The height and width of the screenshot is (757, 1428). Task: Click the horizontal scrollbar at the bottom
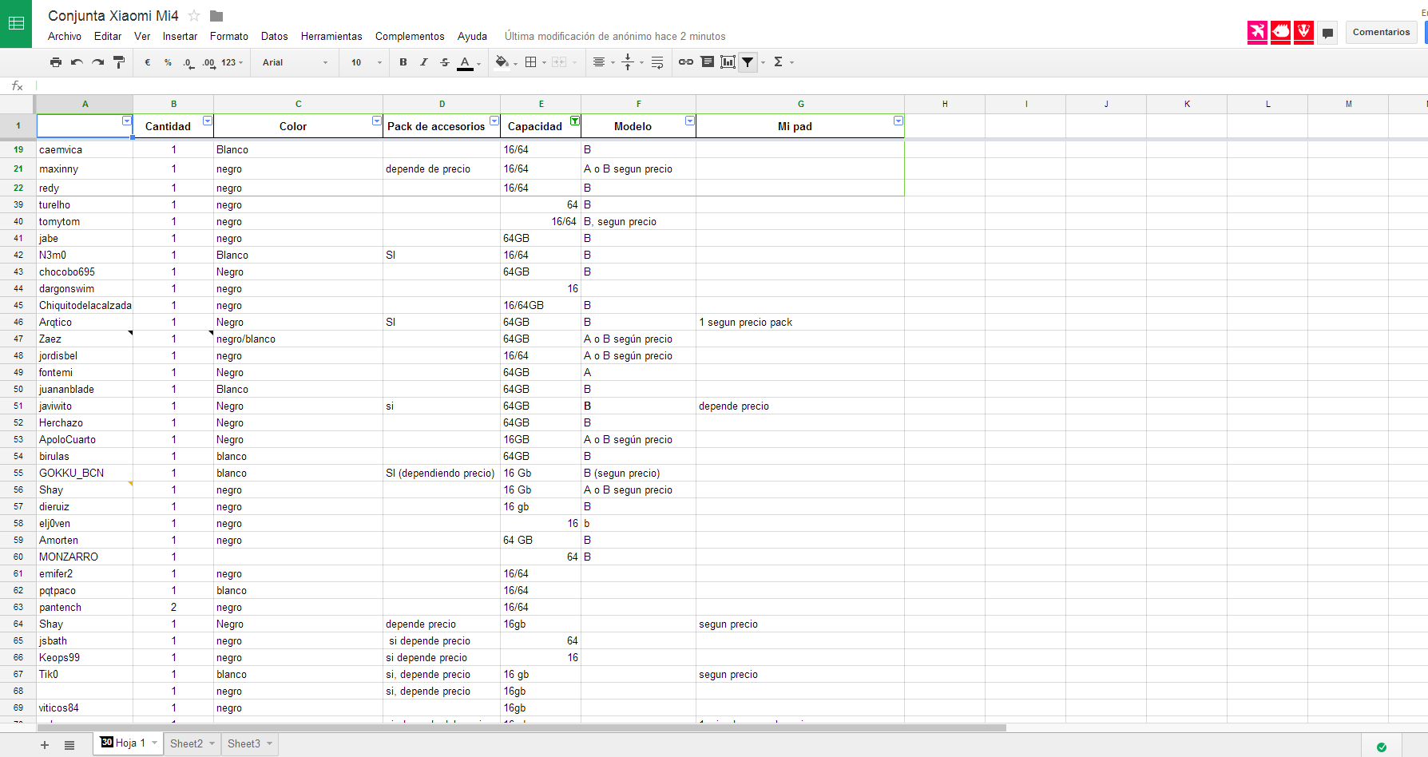pos(521,727)
